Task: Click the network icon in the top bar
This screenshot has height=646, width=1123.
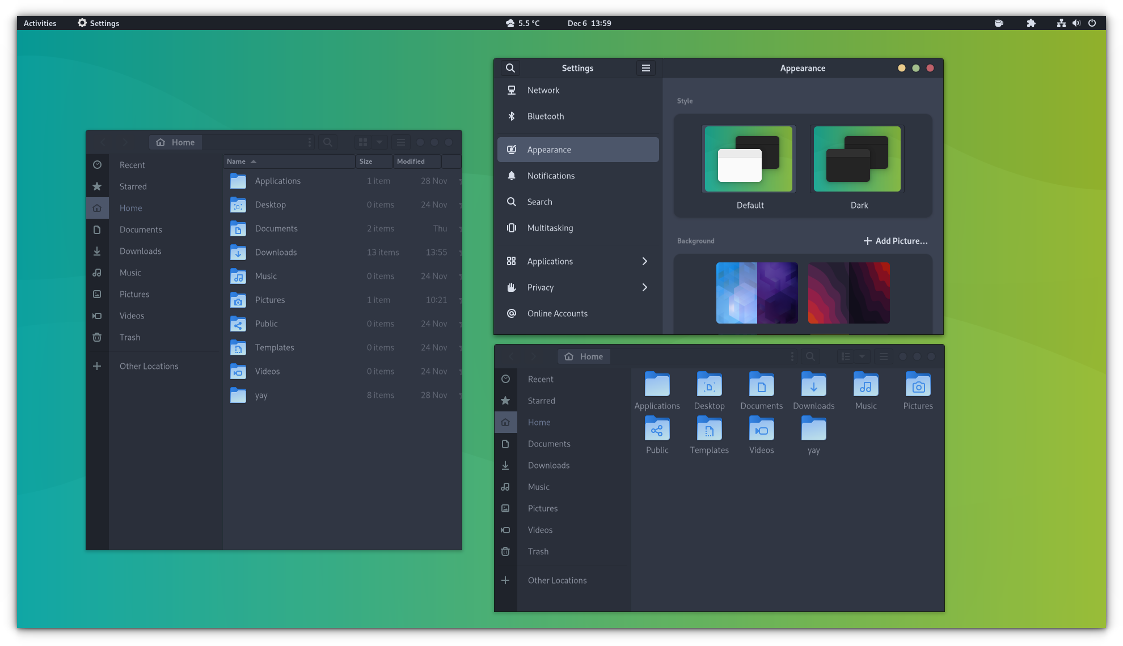Action: pyautogui.click(x=1061, y=23)
